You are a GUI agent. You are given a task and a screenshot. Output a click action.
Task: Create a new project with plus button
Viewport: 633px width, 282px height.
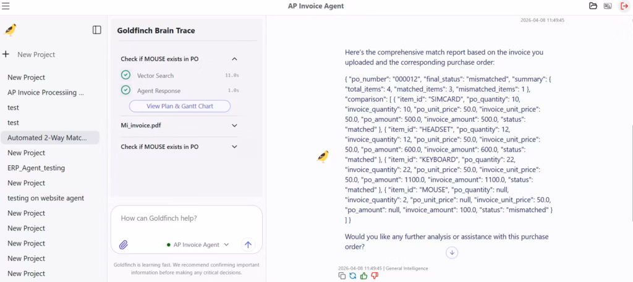tap(6, 54)
